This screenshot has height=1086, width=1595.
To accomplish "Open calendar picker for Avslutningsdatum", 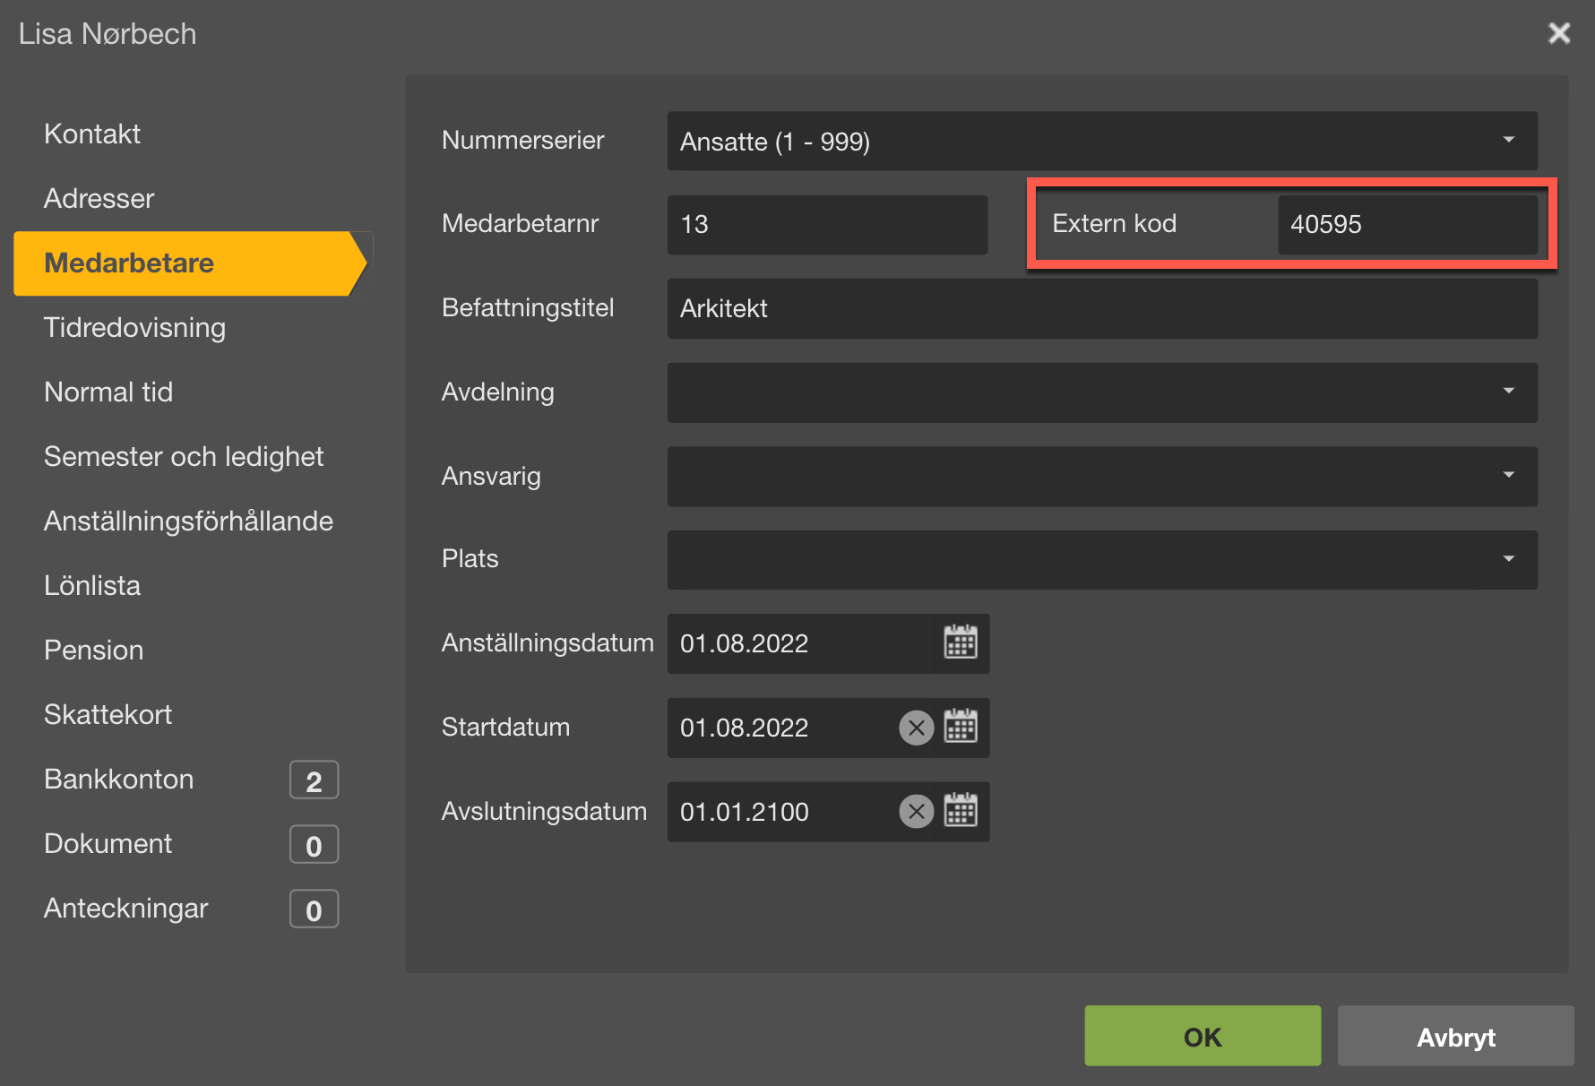I will [960, 811].
